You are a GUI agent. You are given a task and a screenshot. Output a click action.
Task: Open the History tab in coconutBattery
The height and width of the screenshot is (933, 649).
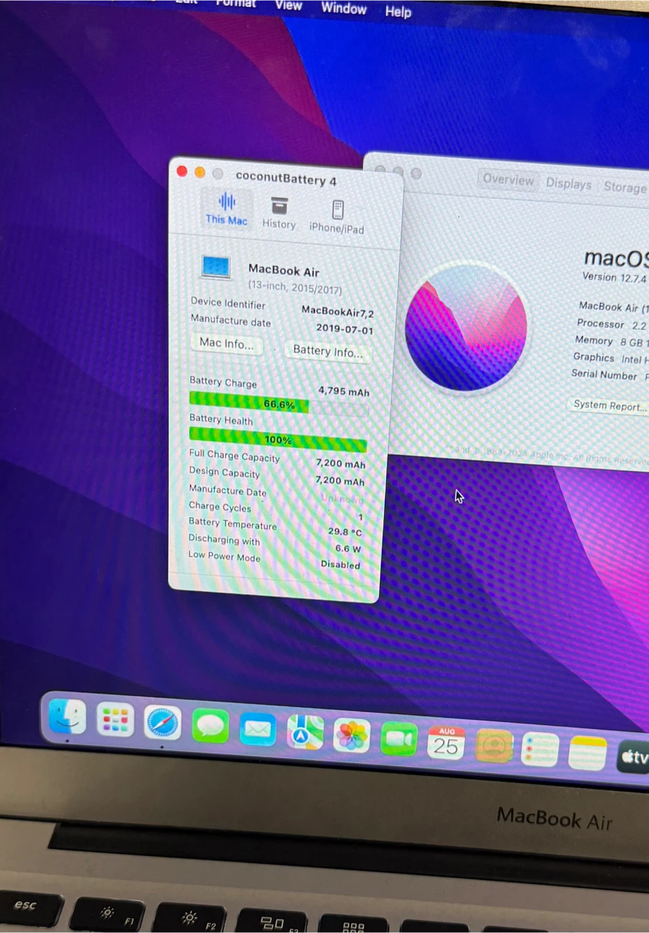279,214
